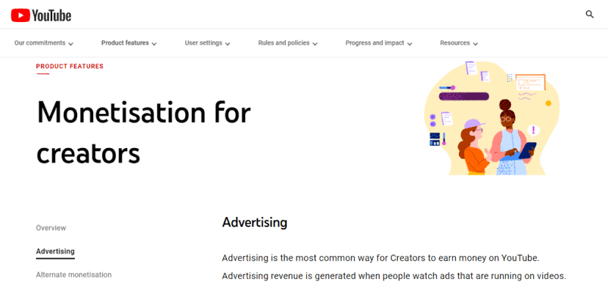Expand the Our commitments chevron
This screenshot has width=608, height=288.
tap(70, 44)
